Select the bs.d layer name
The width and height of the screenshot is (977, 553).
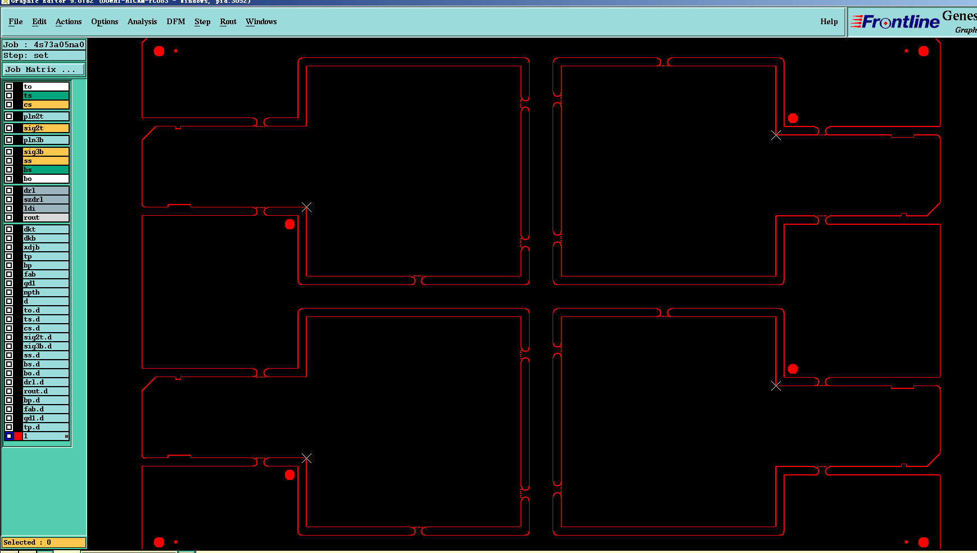[x=46, y=364]
